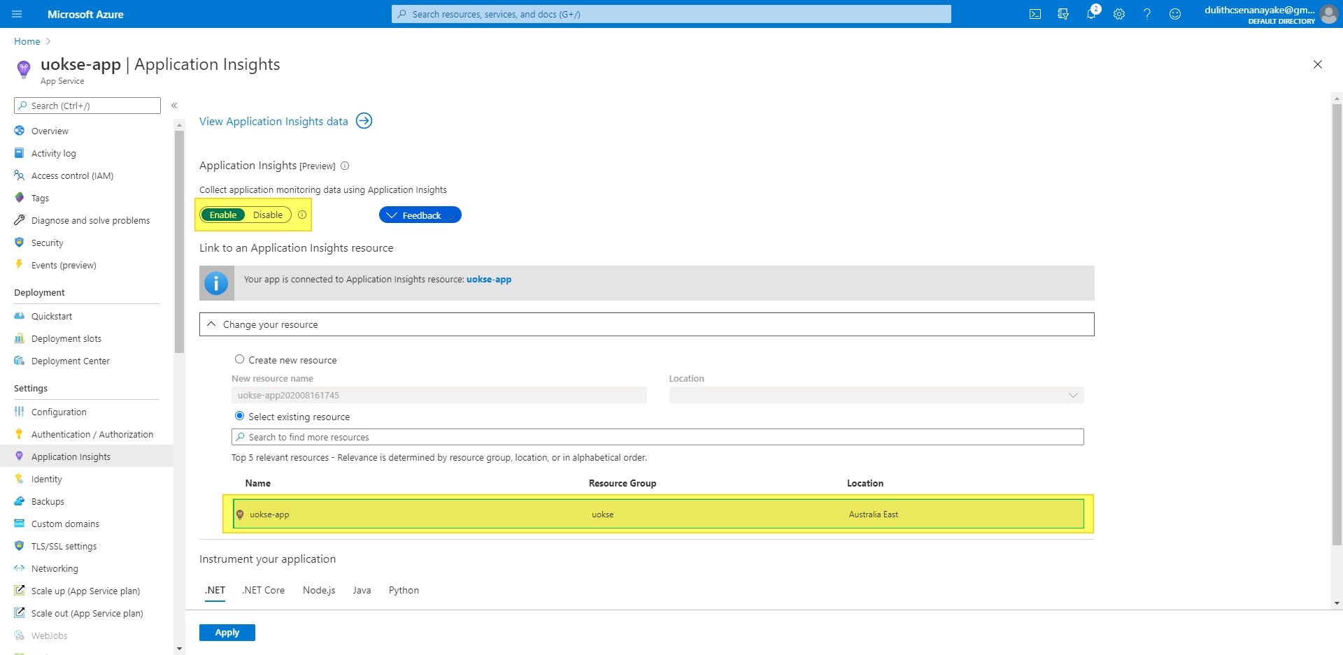
Task: Click the View Application Insights data arrow icon
Action: pyautogui.click(x=364, y=121)
